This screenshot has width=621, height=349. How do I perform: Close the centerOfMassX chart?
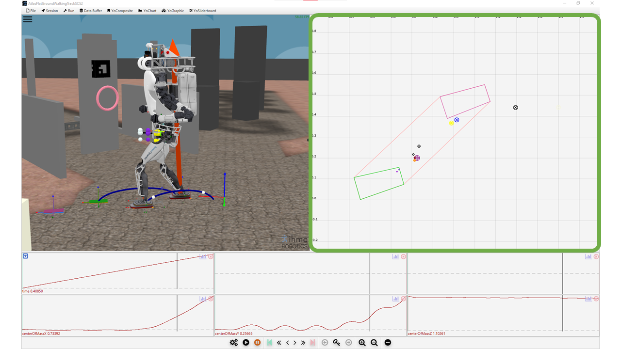[x=211, y=299]
